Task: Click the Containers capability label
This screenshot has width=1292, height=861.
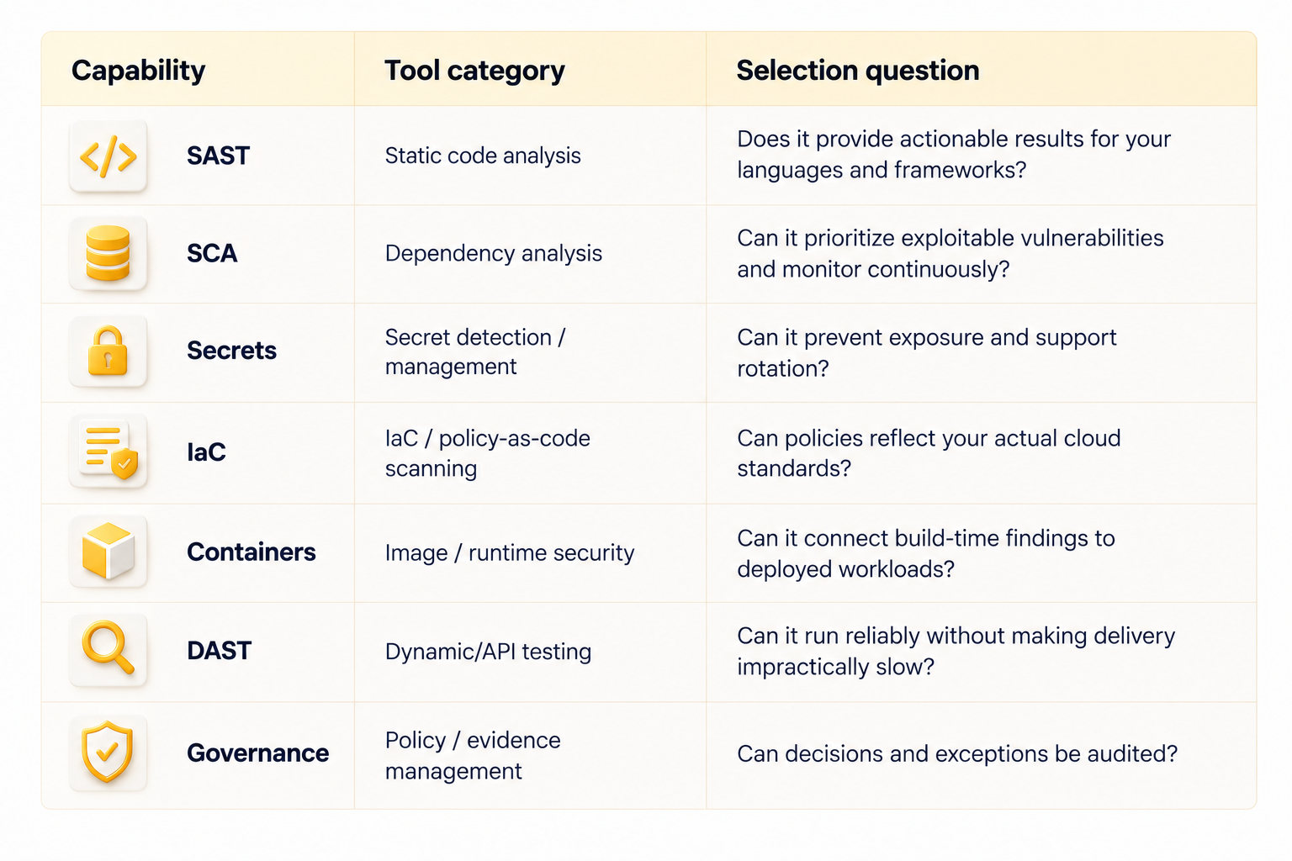Action: [252, 552]
